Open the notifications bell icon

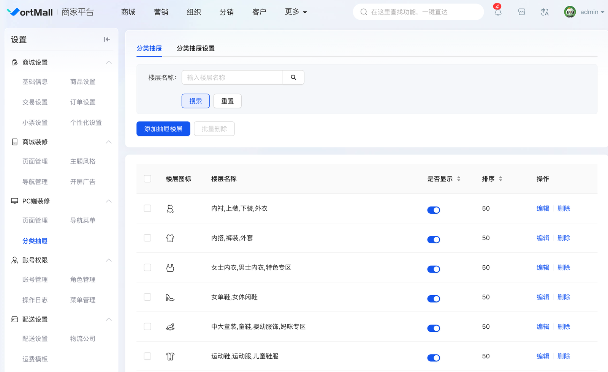(x=498, y=12)
